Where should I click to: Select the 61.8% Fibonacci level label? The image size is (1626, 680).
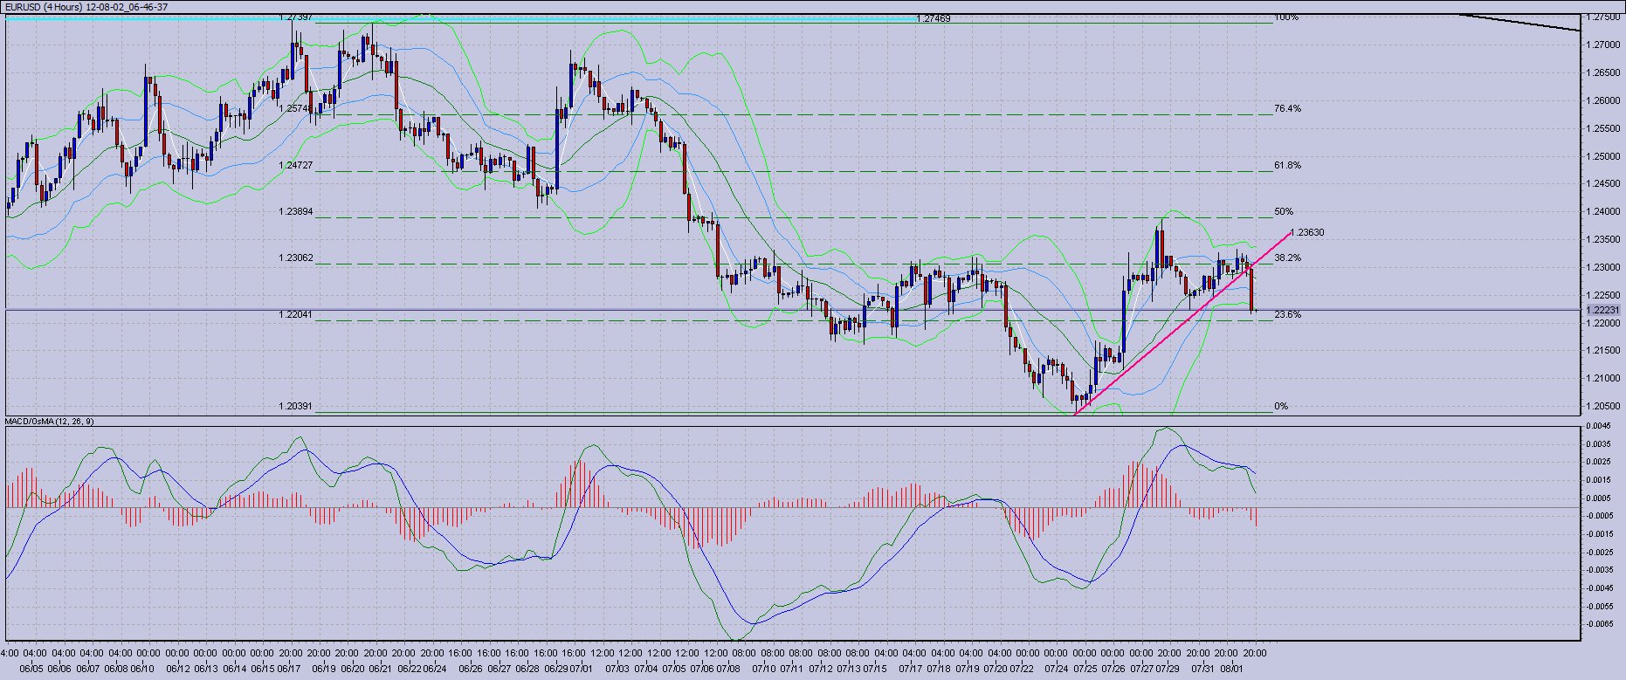(1287, 165)
